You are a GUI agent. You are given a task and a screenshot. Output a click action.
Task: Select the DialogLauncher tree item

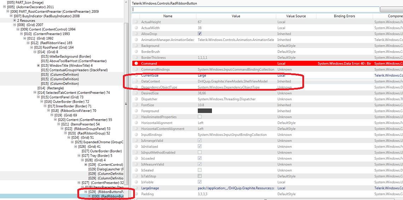[106, 169]
